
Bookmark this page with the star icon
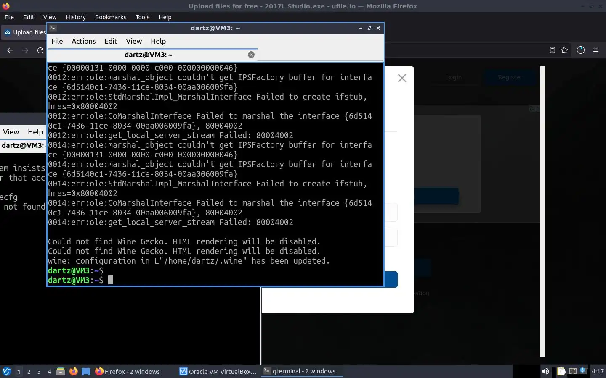point(564,50)
